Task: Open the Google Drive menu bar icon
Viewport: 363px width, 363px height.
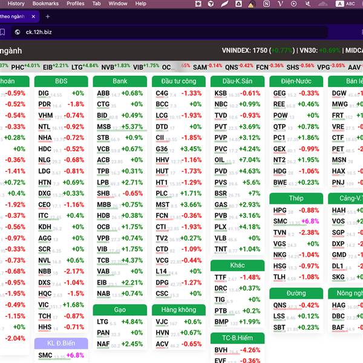Action: coord(238,4)
